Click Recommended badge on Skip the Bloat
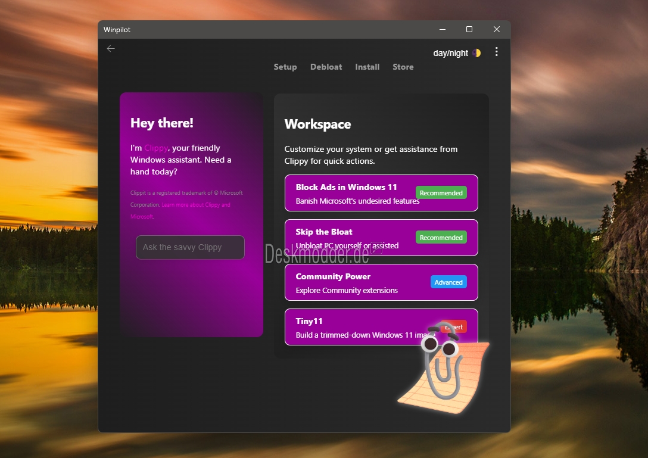This screenshot has height=458, width=648. tap(441, 237)
